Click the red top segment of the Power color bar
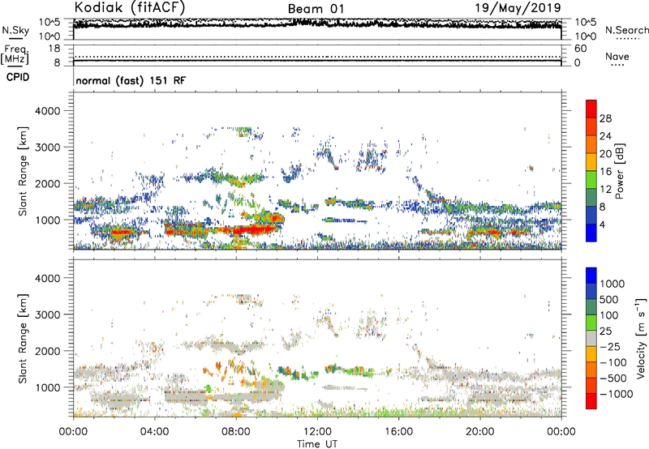649x449 pixels. pos(591,109)
